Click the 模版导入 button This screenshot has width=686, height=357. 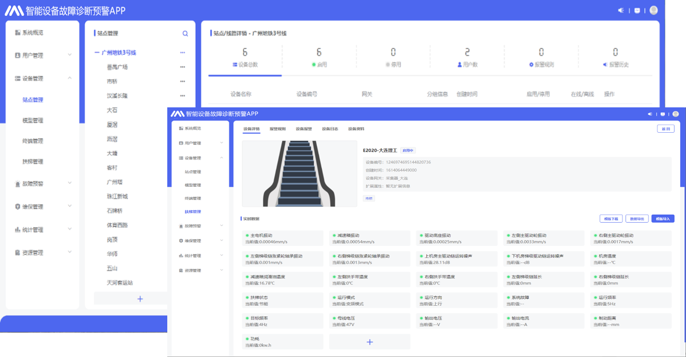(663, 218)
